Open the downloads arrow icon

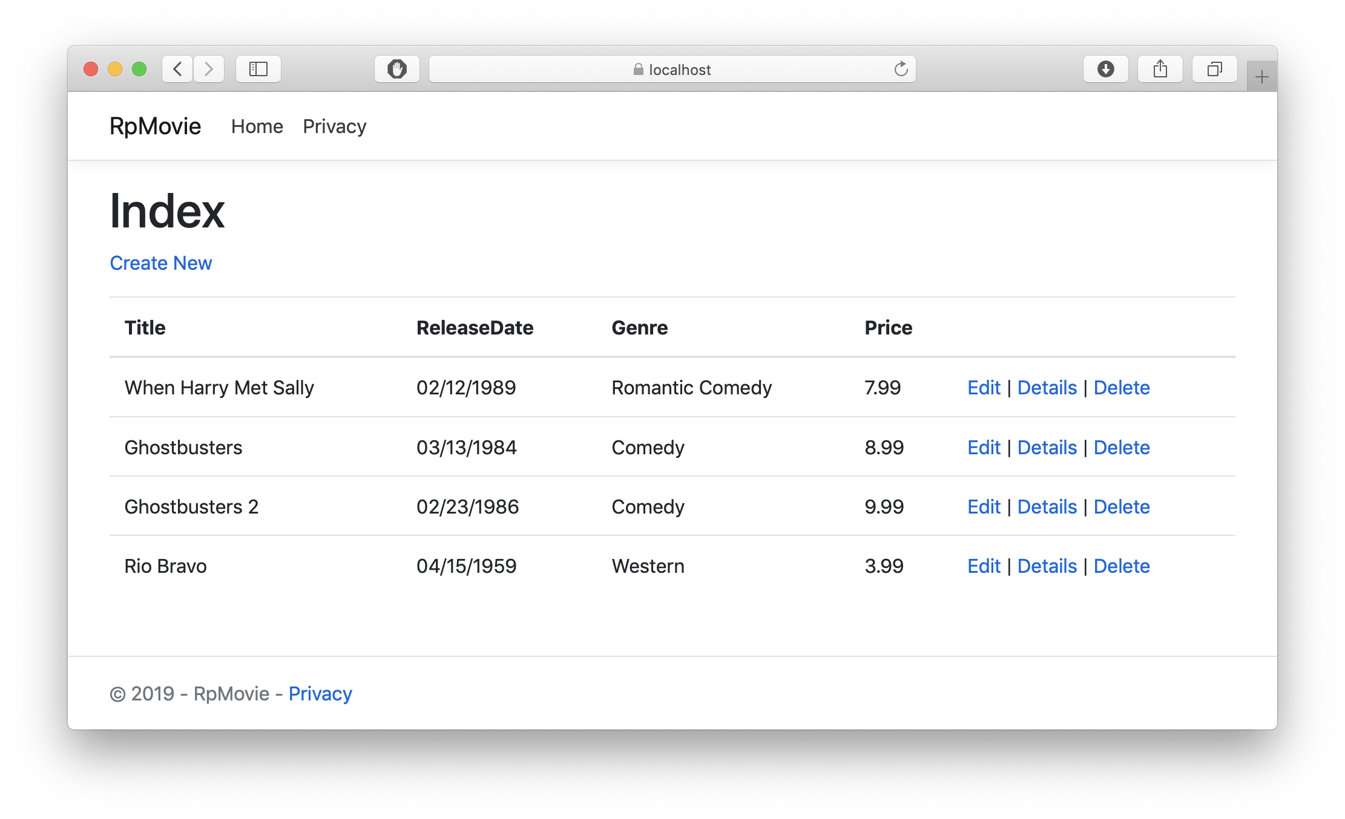[1105, 69]
